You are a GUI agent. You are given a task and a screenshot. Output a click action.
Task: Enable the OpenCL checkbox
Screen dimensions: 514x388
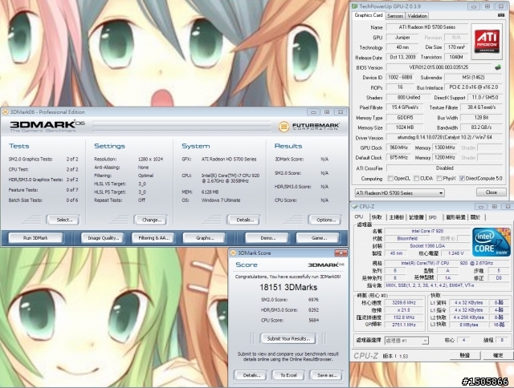[x=390, y=178]
